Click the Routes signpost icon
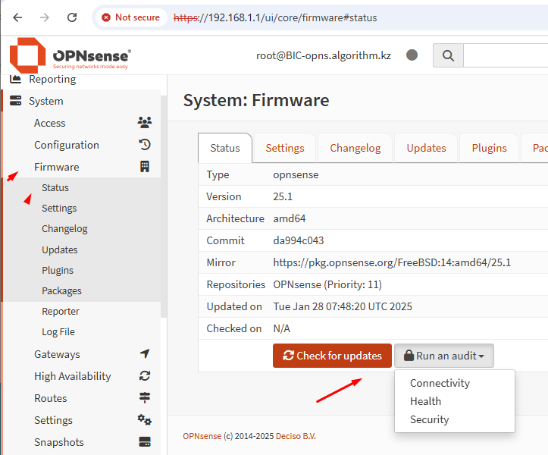This screenshot has width=548, height=455. point(145,397)
